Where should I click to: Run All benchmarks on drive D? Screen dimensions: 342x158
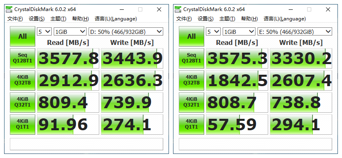click(23, 36)
